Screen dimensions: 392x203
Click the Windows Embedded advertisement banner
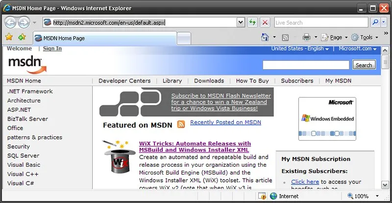coord(327,119)
